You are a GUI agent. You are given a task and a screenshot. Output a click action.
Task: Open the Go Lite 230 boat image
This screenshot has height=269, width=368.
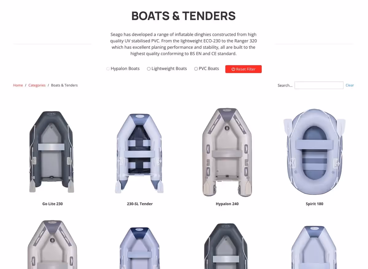[x=52, y=152]
